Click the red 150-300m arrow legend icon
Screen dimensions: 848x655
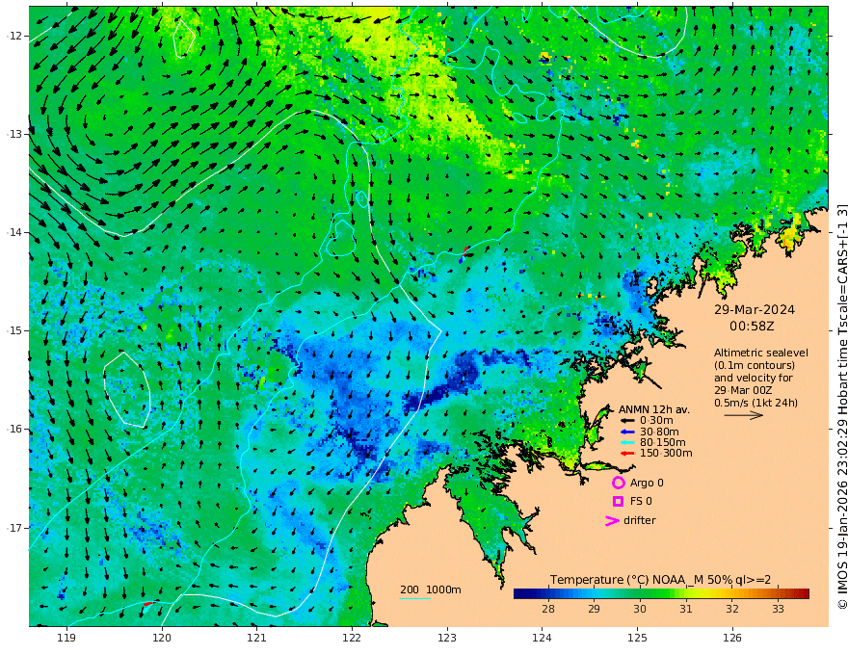(x=627, y=454)
